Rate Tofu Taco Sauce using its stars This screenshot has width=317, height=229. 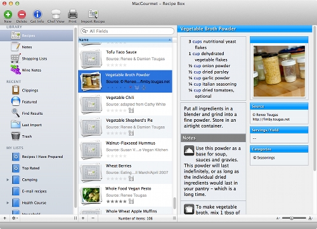click(116, 65)
